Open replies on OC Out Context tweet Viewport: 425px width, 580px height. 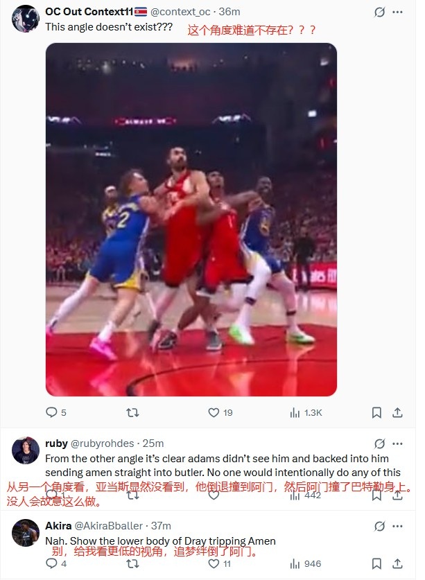[x=56, y=412]
